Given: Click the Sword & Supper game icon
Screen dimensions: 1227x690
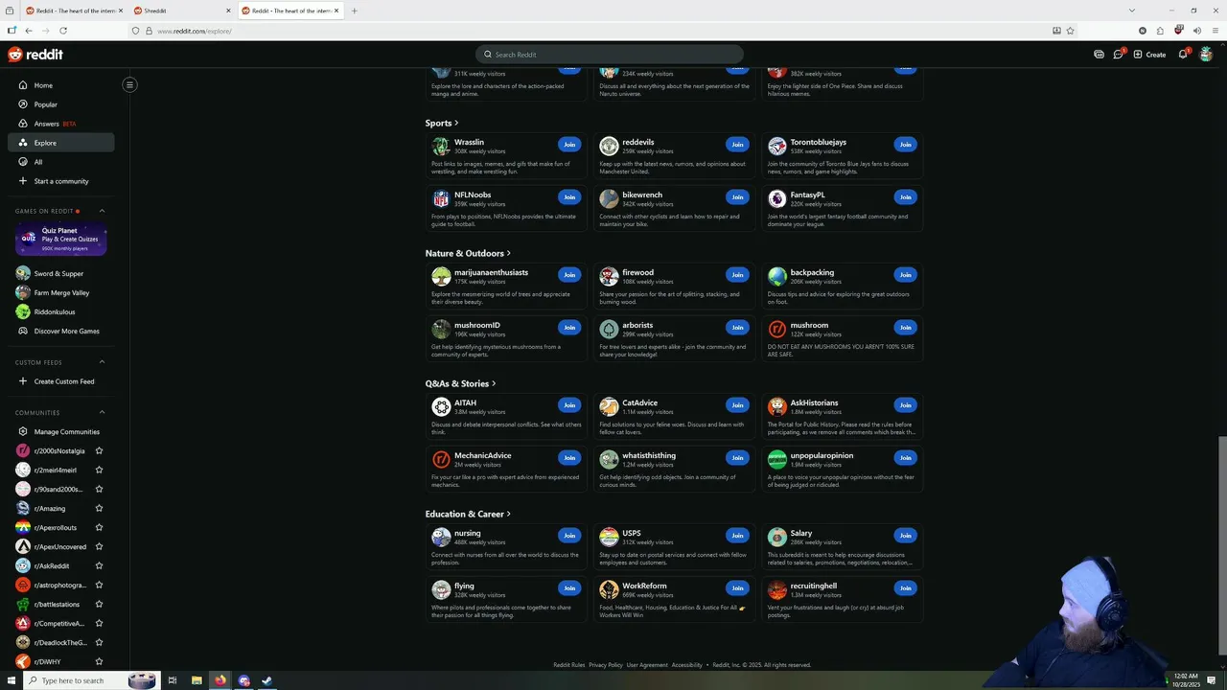Looking at the screenshot, I should coord(23,273).
